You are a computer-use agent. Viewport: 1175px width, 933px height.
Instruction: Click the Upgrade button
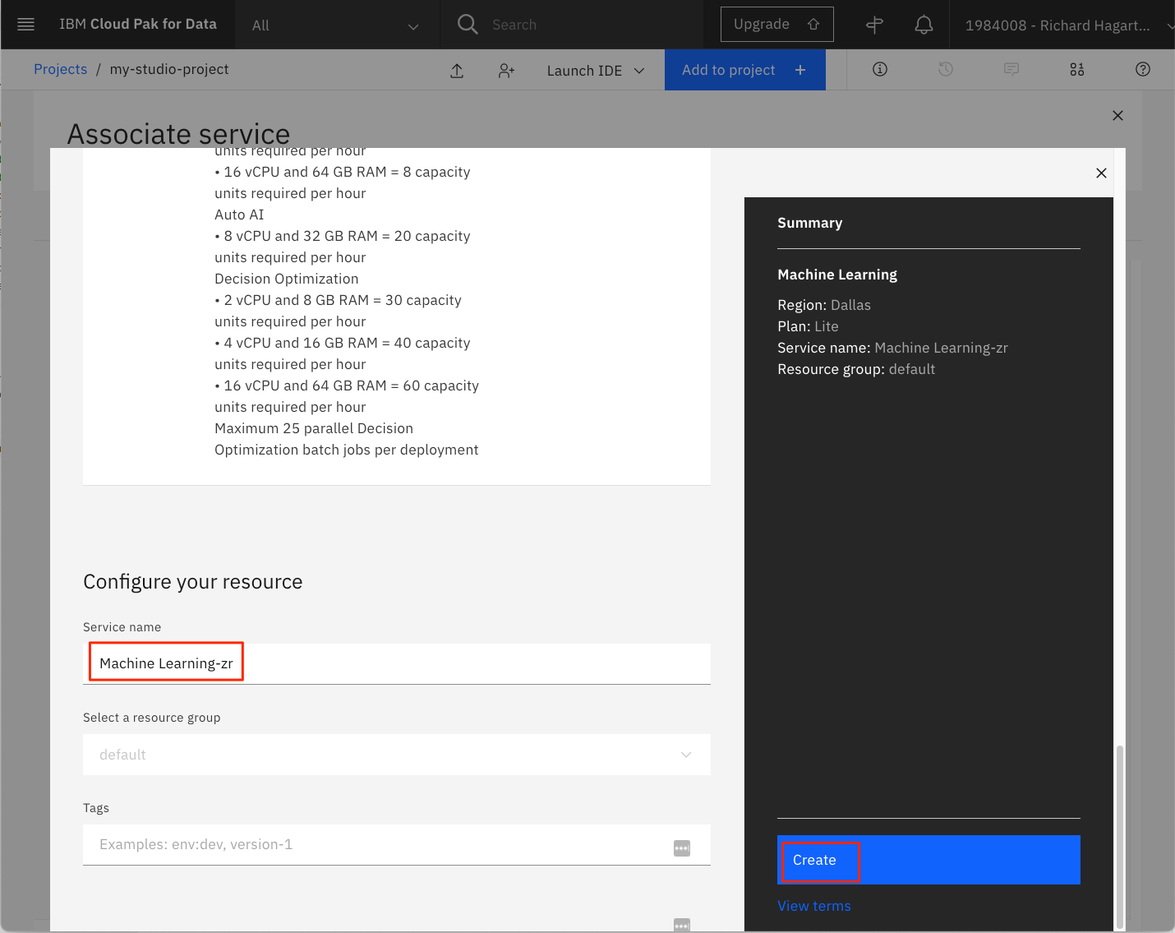coord(777,25)
